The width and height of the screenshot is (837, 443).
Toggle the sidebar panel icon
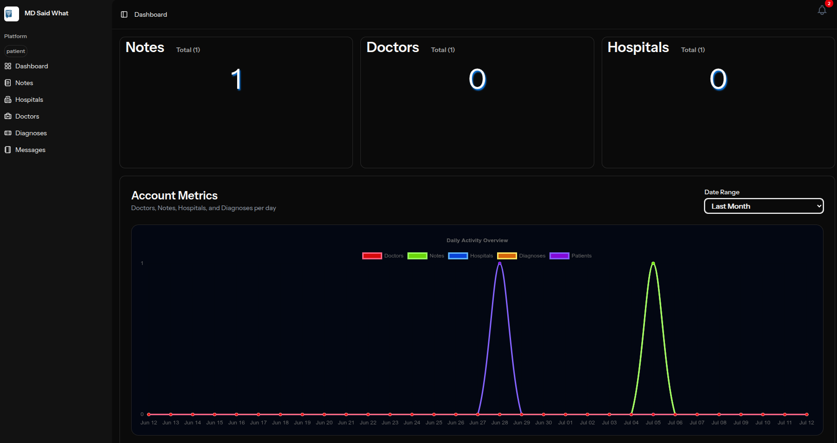point(124,14)
